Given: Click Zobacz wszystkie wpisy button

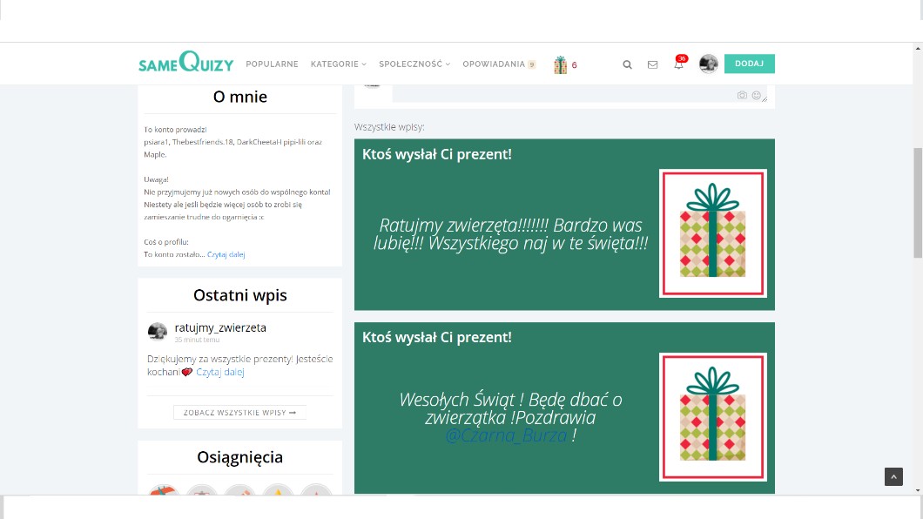Looking at the screenshot, I should click(x=239, y=412).
